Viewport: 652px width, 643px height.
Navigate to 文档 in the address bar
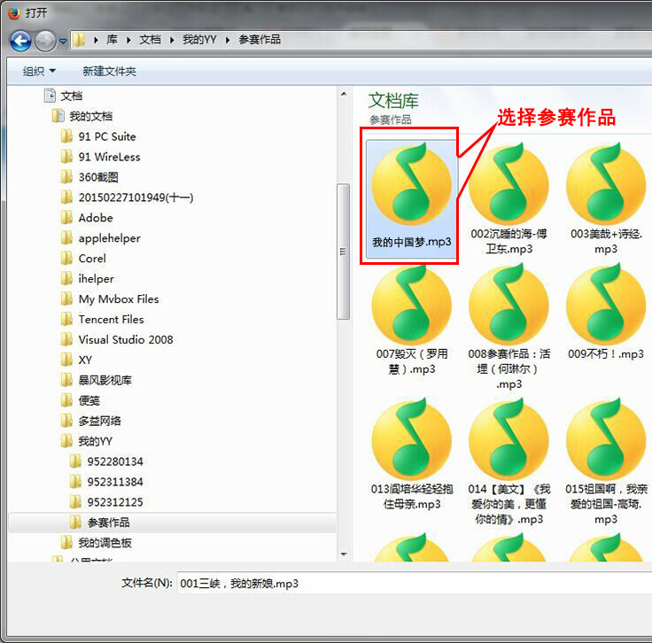coord(150,40)
